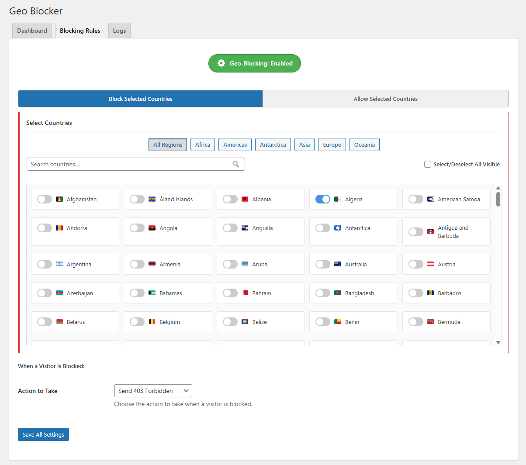Click the magnifier icon in country search
Image resolution: width=526 pixels, height=465 pixels.
coord(236,164)
